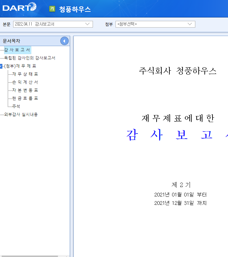Click the 주식회사 청풍하우스 title text
Image resolution: width=228 pixels, height=257 pixels.
tap(177, 71)
